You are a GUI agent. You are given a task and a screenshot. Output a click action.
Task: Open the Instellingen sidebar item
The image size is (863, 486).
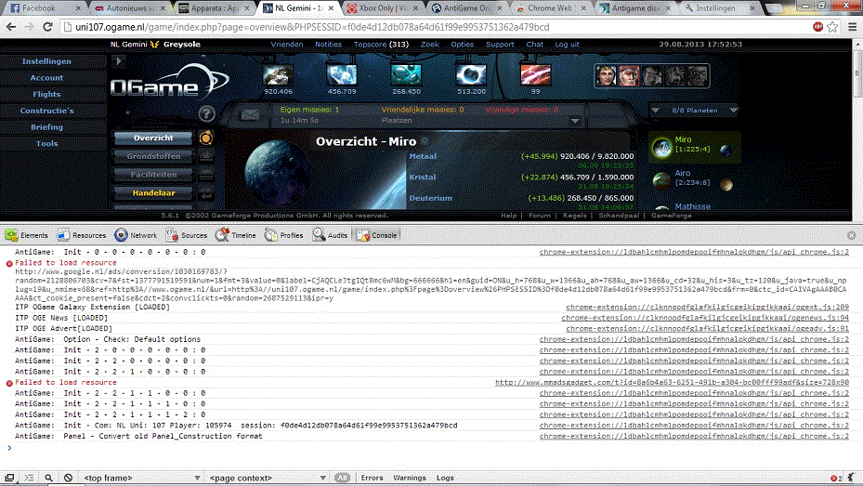(x=46, y=61)
